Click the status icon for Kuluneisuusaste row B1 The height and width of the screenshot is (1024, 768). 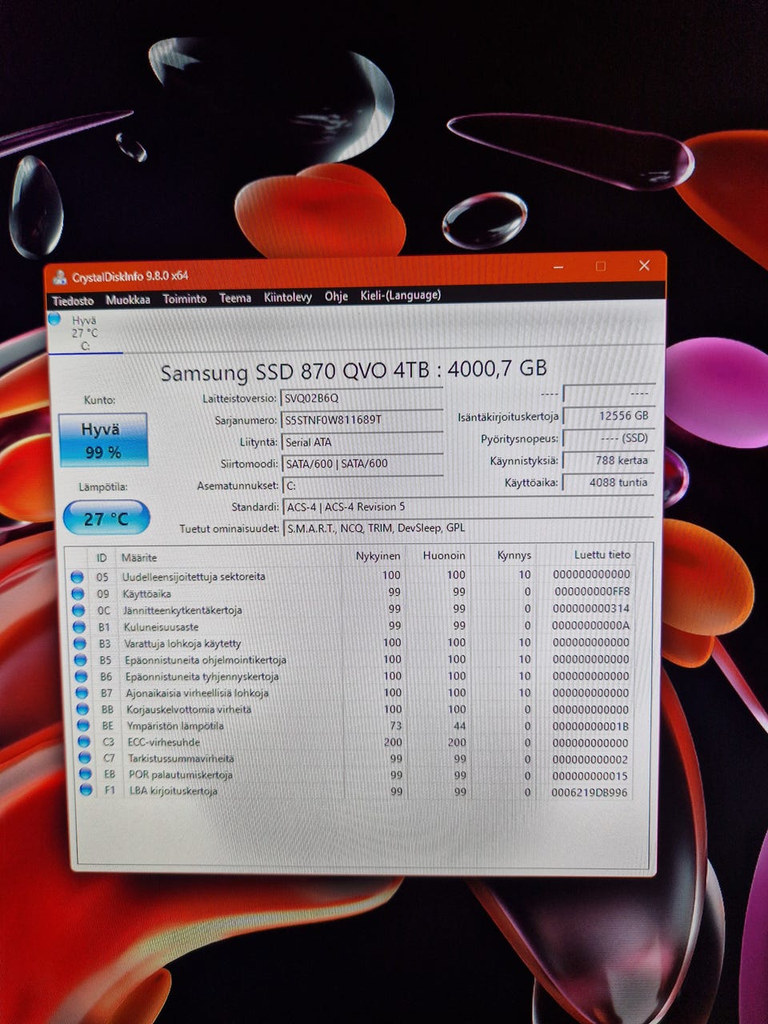(79, 627)
